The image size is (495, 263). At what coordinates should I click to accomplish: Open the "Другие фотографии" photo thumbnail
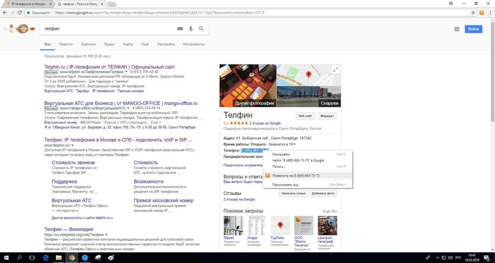tap(248, 85)
